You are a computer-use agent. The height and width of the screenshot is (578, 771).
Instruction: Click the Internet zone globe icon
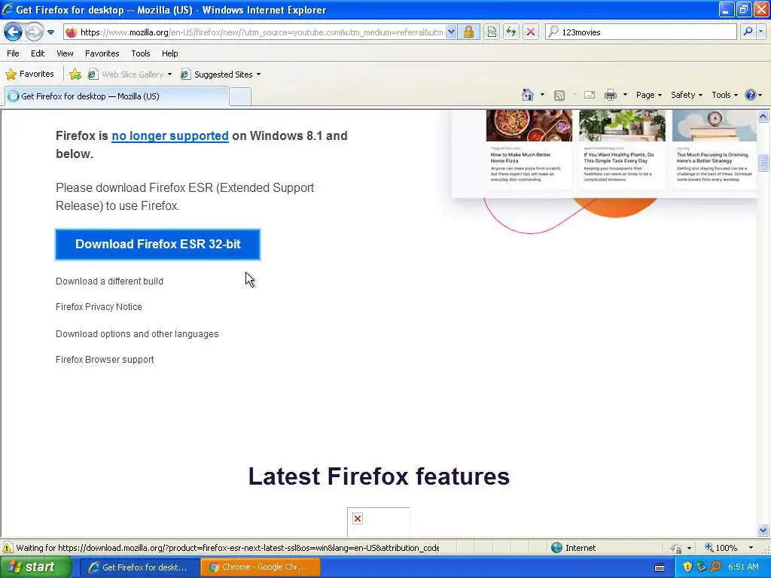556,548
